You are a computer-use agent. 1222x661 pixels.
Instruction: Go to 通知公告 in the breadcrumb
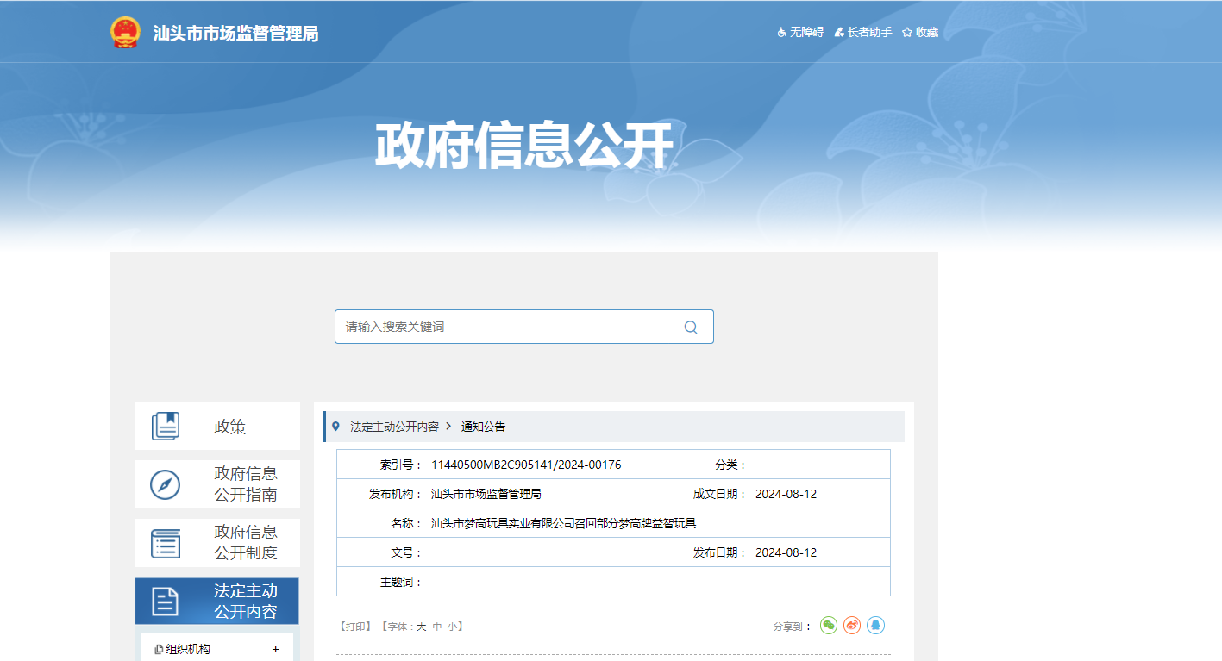484,427
